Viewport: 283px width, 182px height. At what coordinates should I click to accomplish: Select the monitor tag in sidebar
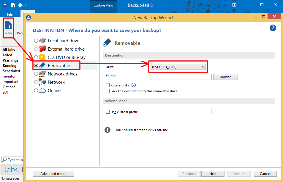[x=9, y=76]
